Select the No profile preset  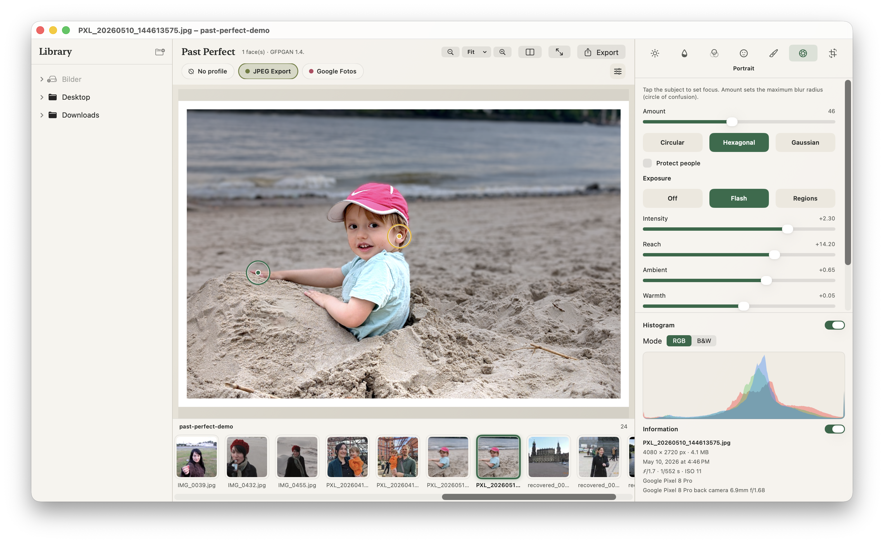[208, 71]
